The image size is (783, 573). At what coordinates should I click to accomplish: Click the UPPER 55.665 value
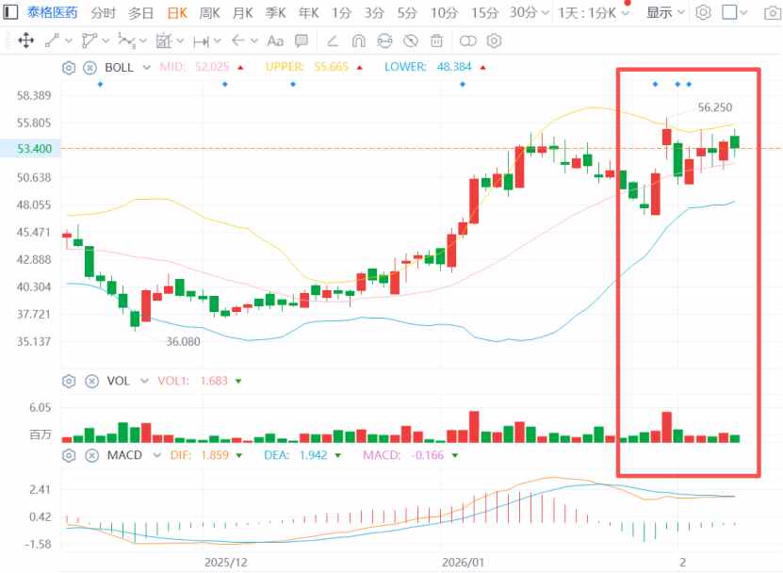click(x=331, y=67)
